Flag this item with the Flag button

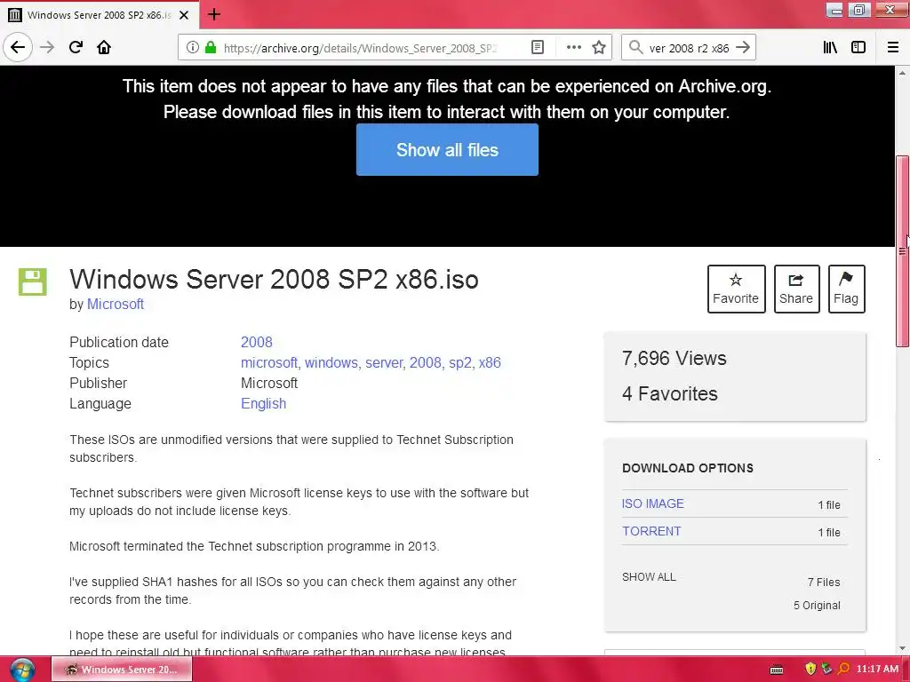(x=846, y=289)
